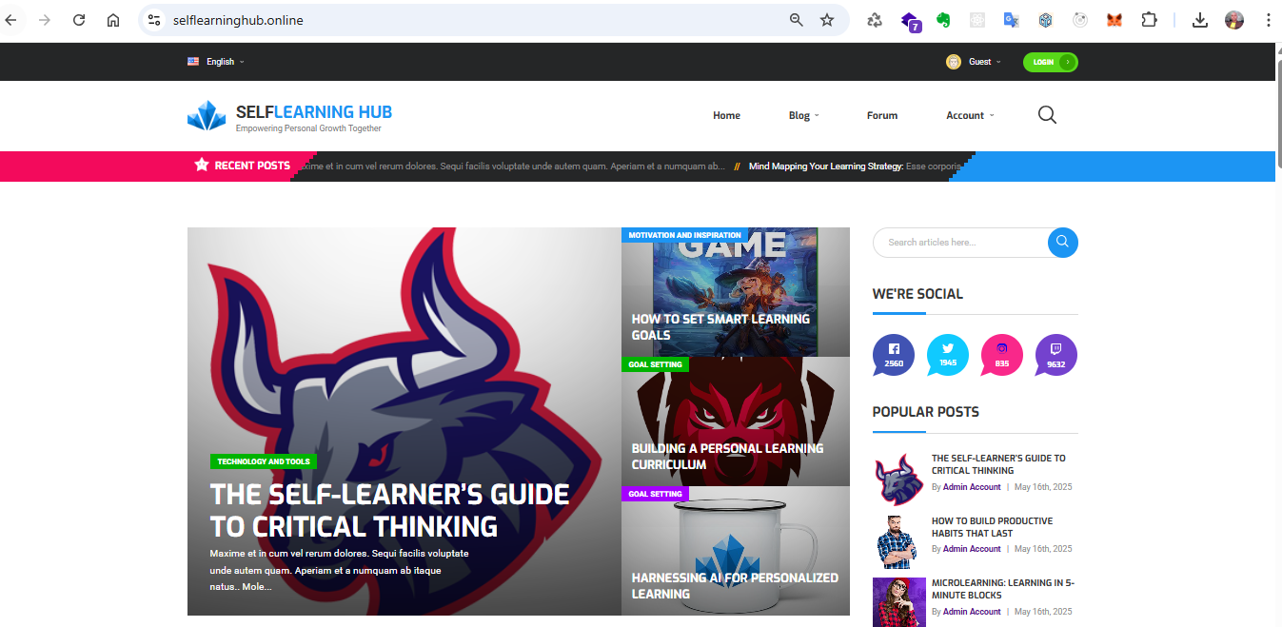Open Harnessing AI for Personalized Learning tile
The image size is (1282, 627).
click(735, 585)
